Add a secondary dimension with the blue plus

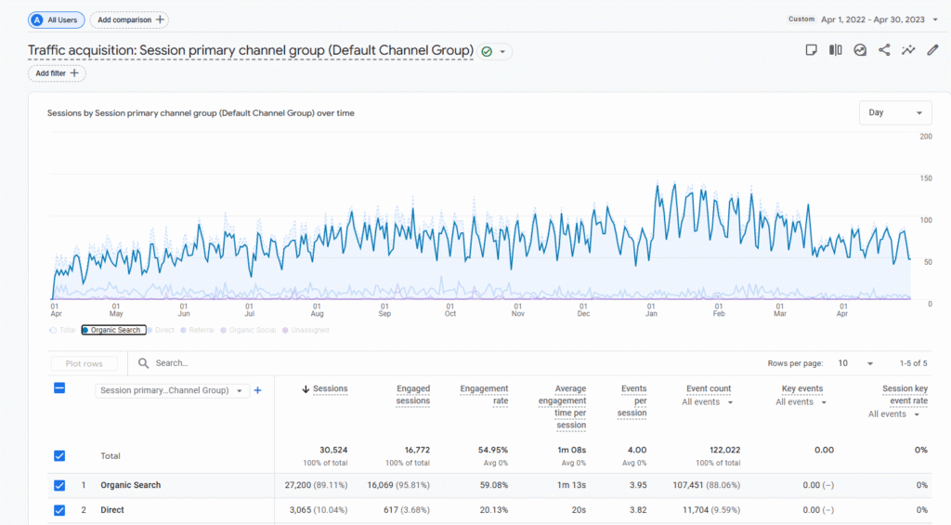point(258,390)
